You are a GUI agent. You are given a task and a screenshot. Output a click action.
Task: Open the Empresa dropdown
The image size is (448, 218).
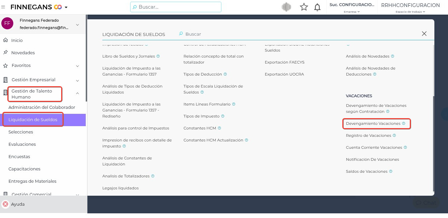(352, 12)
